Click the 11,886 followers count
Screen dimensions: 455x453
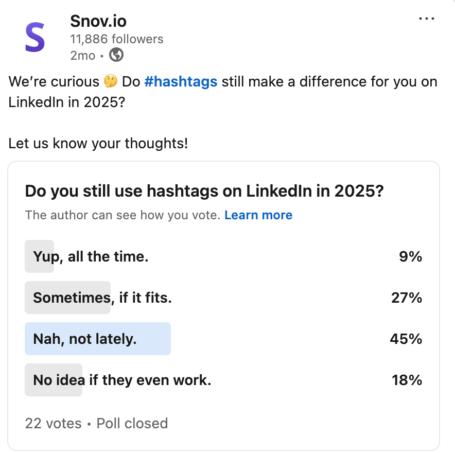(x=116, y=39)
